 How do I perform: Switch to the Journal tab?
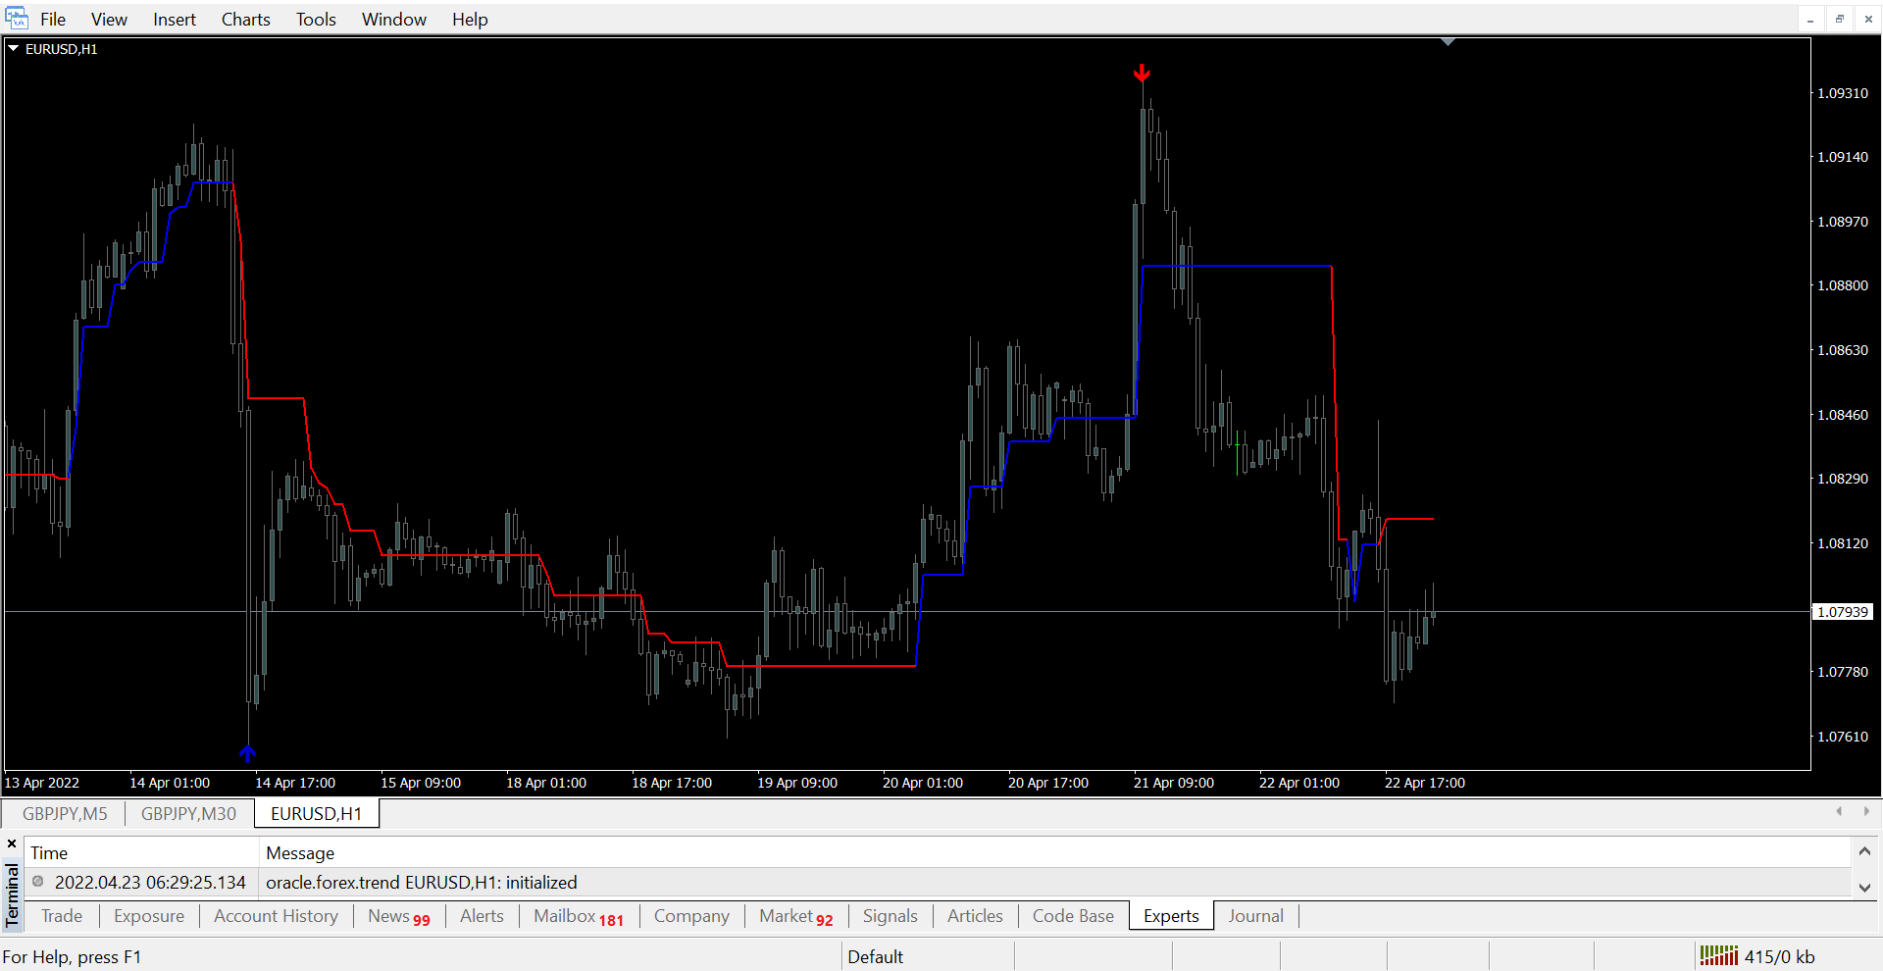[1255, 915]
